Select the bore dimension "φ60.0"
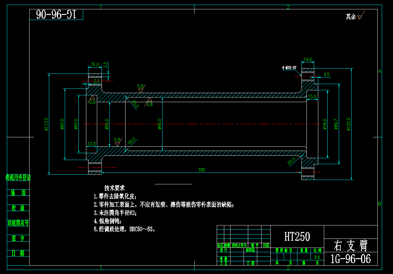This screenshot has height=274, width=393. [x=159, y=124]
